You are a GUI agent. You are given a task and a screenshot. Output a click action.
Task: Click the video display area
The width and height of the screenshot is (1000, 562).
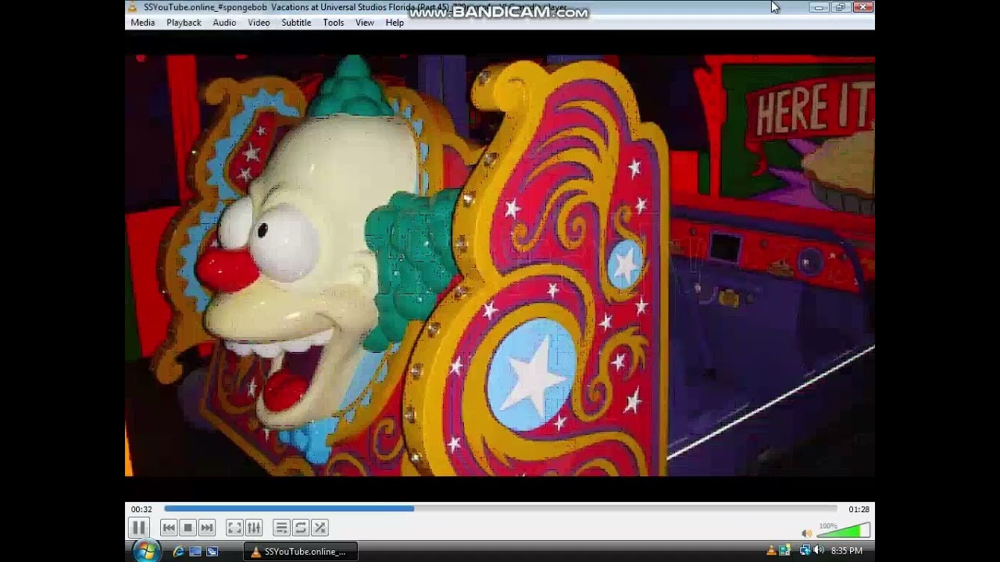500,265
